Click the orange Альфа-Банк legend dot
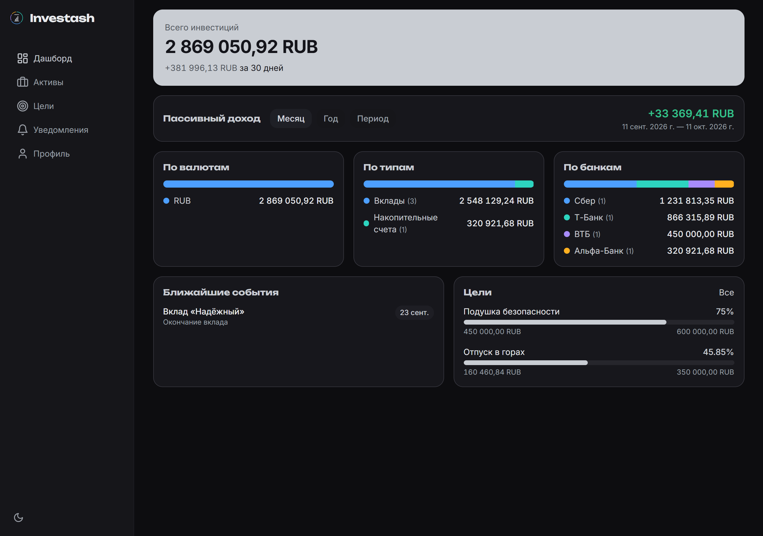 pyautogui.click(x=567, y=251)
